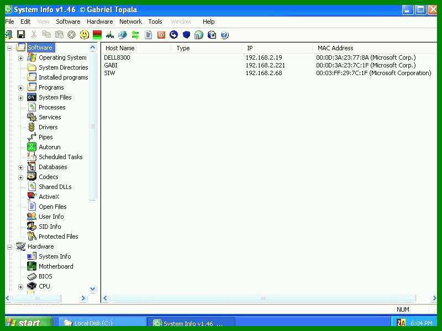442x331 pixels.
Task: Expand the System Files node
Action: point(20,98)
